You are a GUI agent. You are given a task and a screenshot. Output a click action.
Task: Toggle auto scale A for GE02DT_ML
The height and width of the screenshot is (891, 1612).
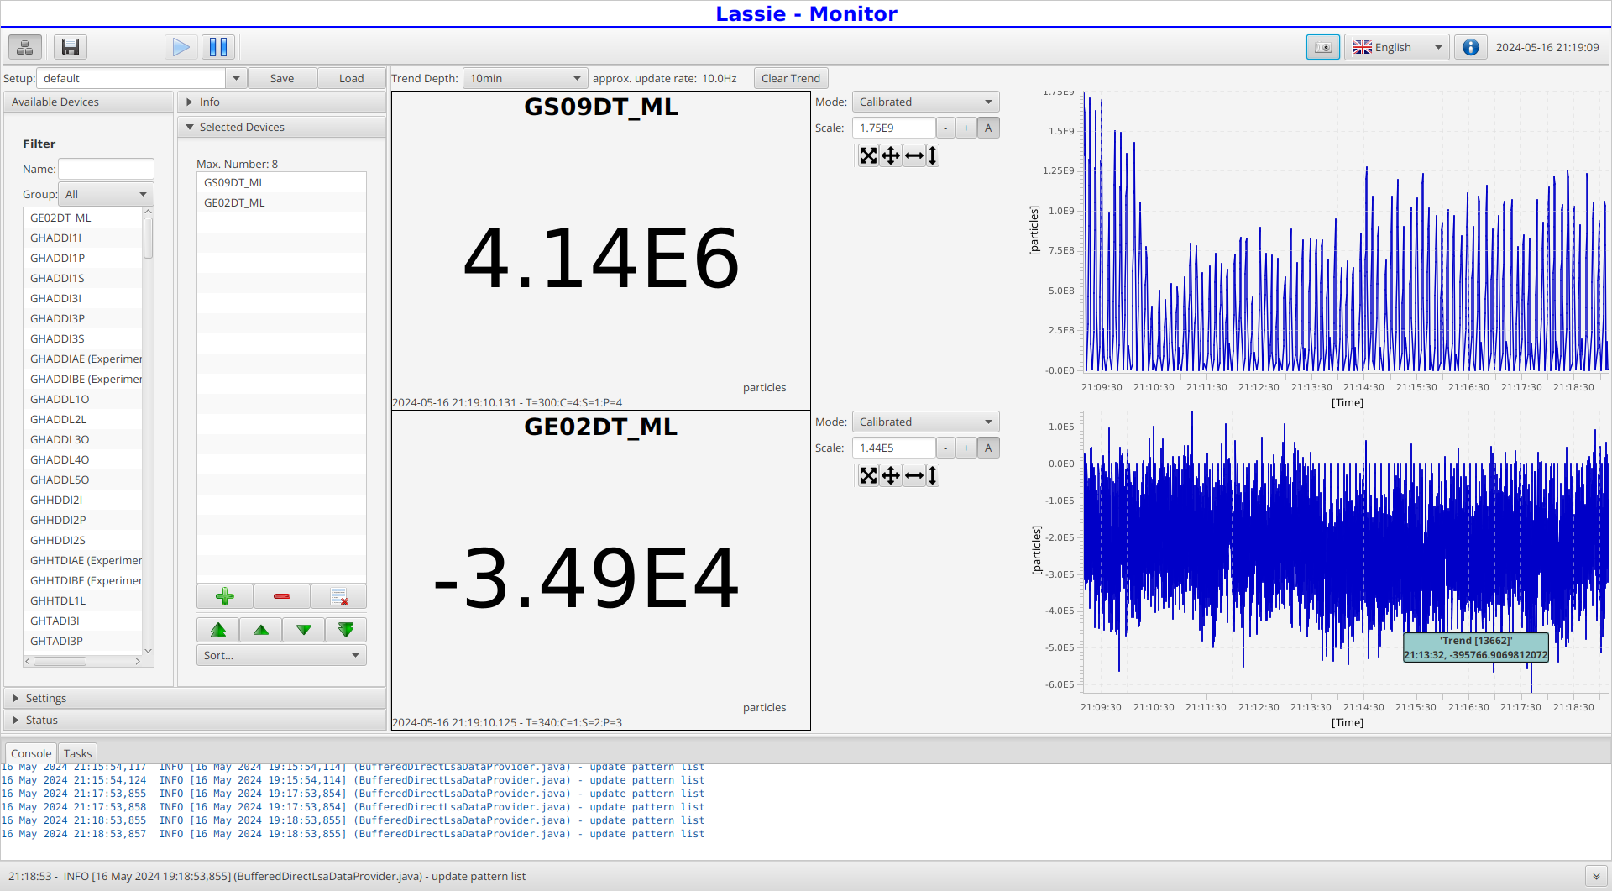(988, 448)
